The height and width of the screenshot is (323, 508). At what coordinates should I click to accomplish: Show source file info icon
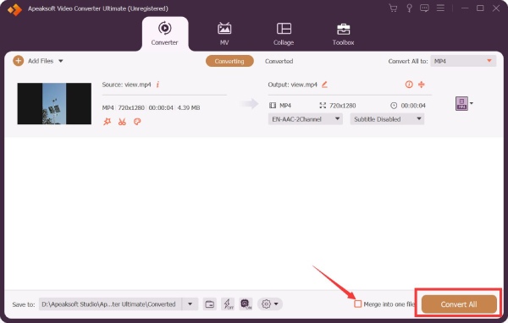point(157,85)
